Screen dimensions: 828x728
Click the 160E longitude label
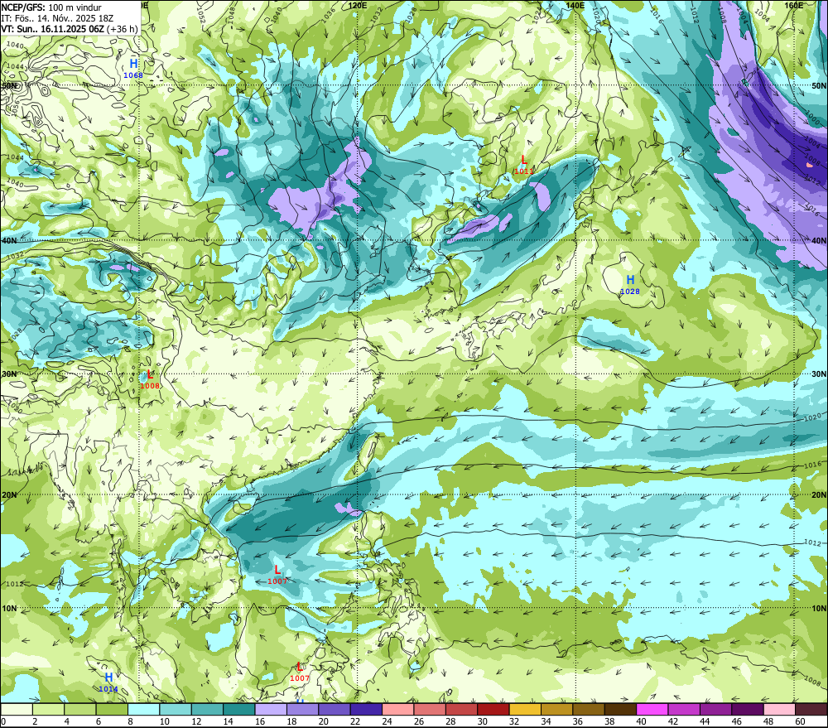(793, 5)
